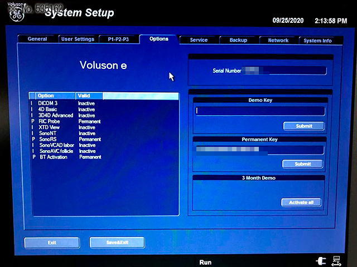Submit the Demo Key
Image resolution: width=357 pixels, height=267 pixels.
point(303,126)
